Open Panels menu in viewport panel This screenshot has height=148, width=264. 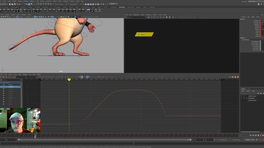click(x=29, y=15)
